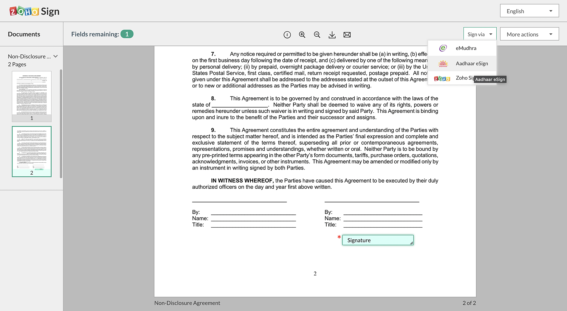Screen dimensions: 567x311
Task: Expand the Sign via dropdown menu
Action: pos(479,34)
